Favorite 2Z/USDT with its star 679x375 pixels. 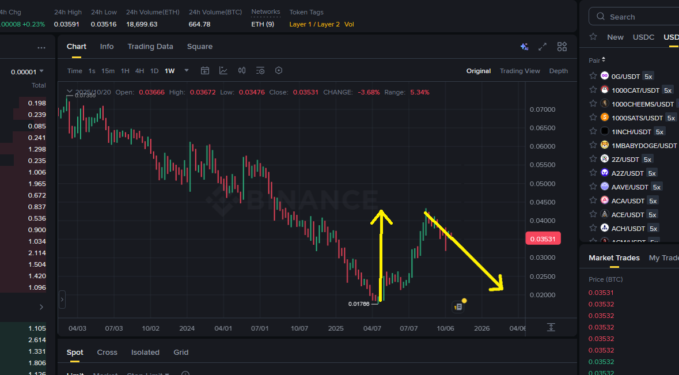[593, 159]
